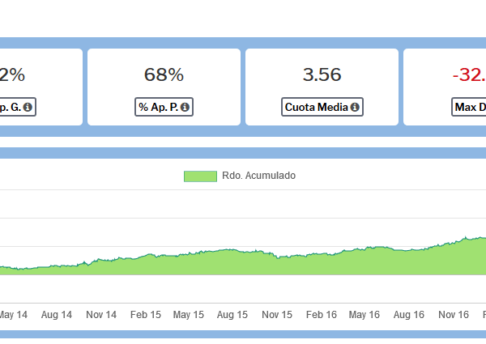Click the info icon beside Cuota Media
Image resolution: width=486 pixels, height=344 pixels.
click(355, 107)
